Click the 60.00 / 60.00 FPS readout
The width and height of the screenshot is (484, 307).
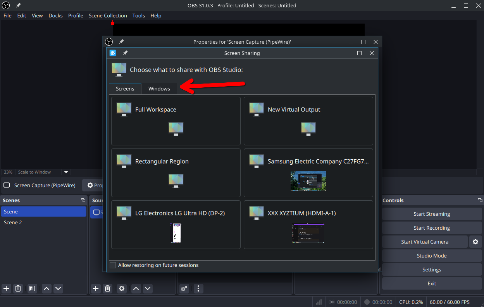pyautogui.click(x=450, y=302)
